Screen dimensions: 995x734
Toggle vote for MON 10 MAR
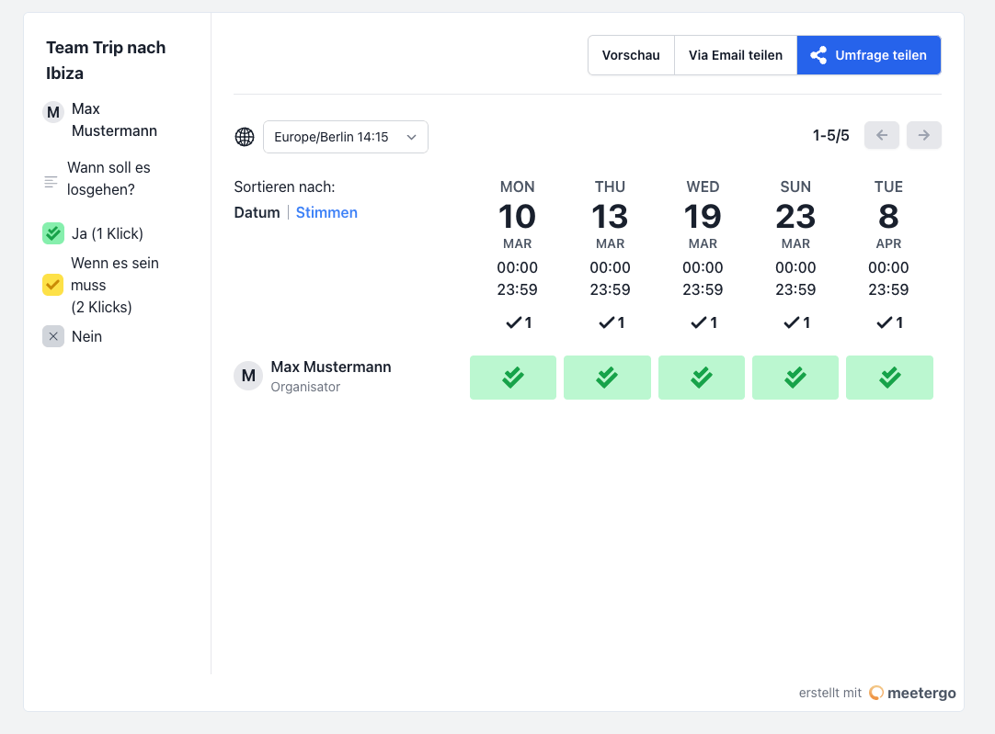coord(513,378)
